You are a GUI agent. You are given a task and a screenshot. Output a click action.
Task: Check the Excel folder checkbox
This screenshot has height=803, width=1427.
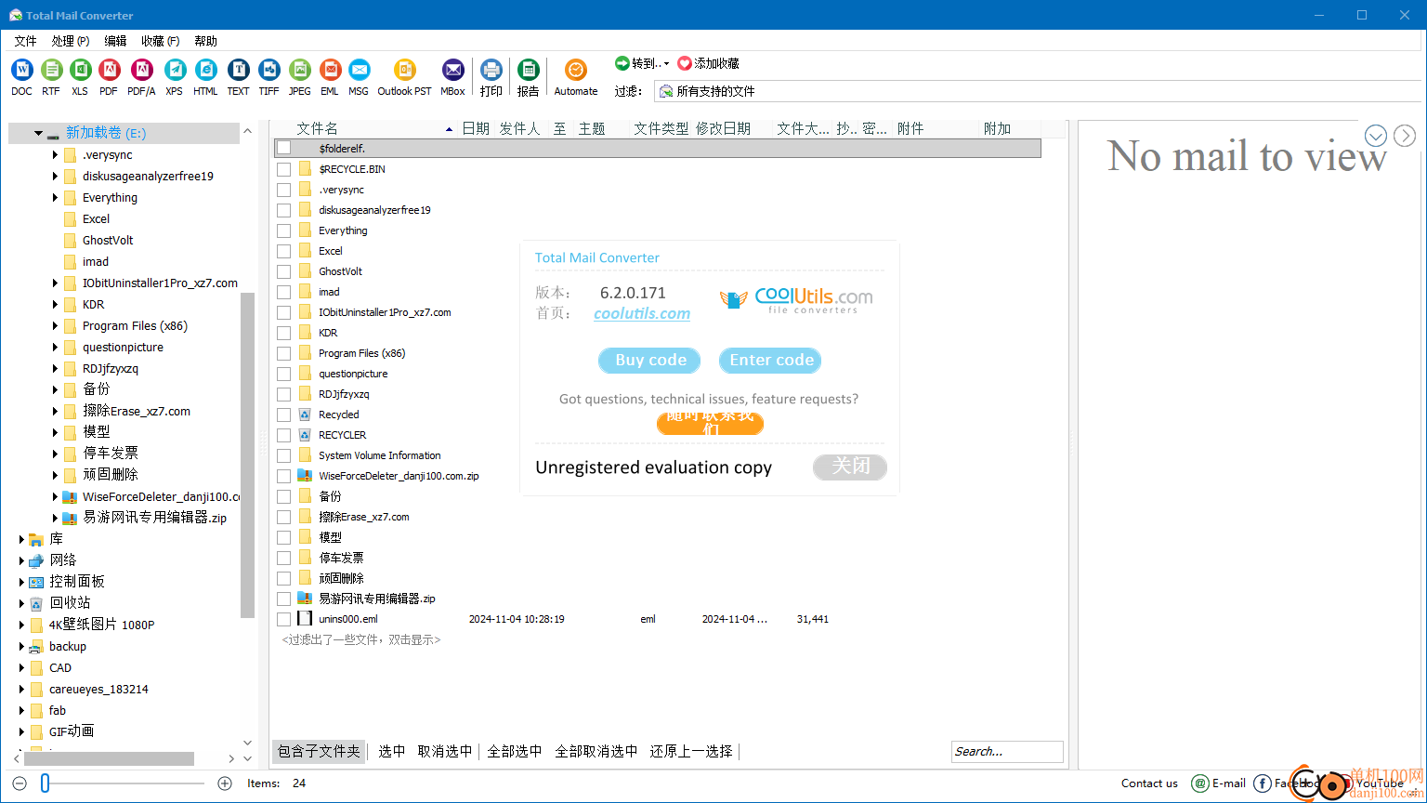click(x=284, y=251)
